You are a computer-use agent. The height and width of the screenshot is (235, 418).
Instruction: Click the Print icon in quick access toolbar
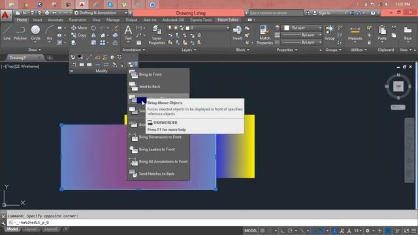point(47,13)
